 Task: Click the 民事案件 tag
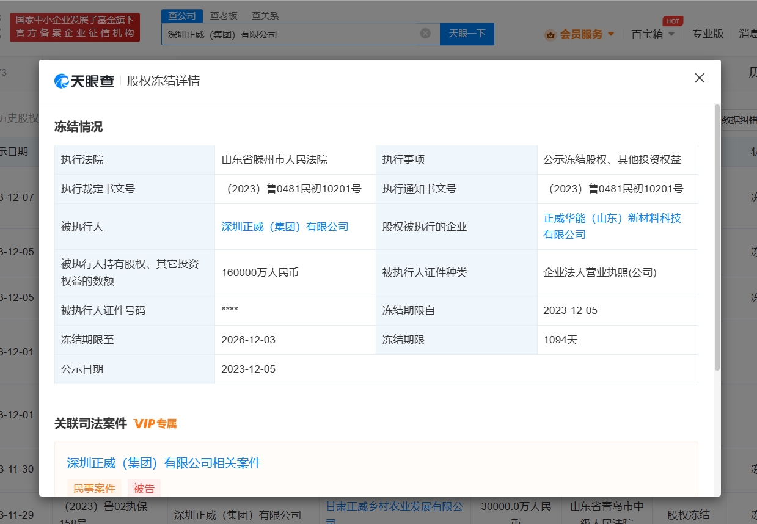point(94,488)
